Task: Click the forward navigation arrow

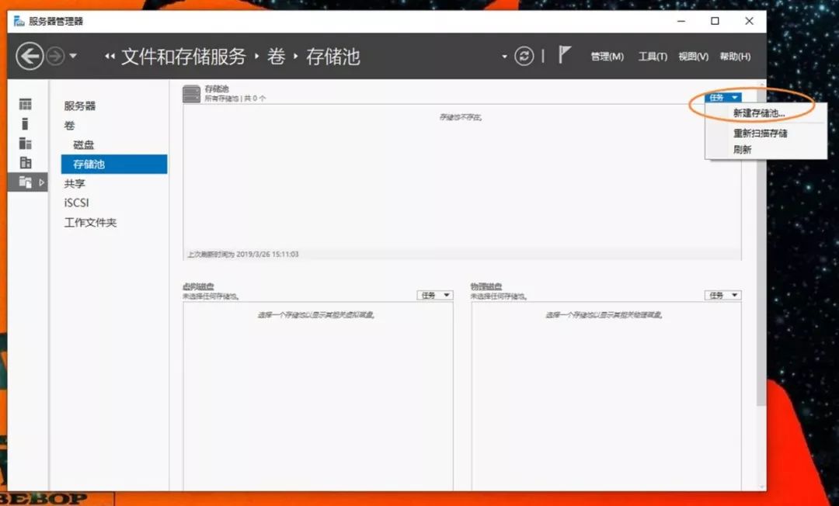Action: coord(55,56)
